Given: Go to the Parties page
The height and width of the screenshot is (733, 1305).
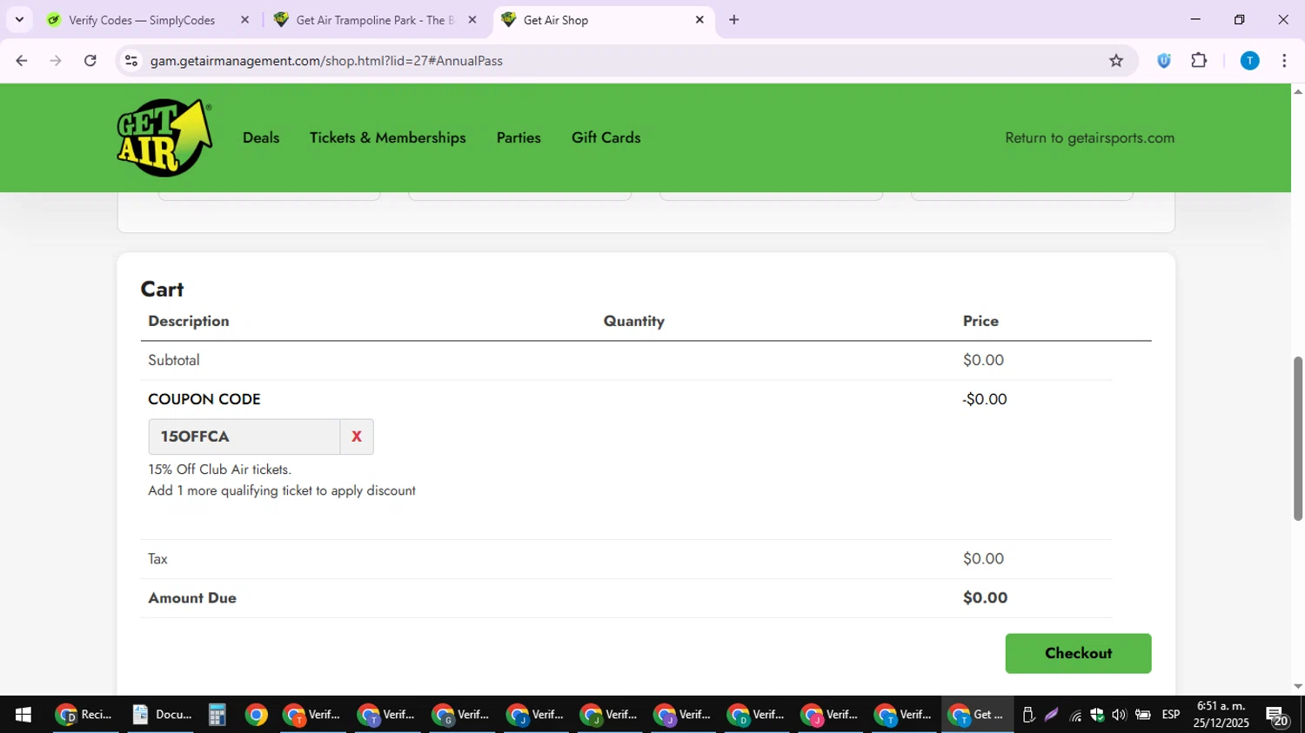Looking at the screenshot, I should click(519, 137).
